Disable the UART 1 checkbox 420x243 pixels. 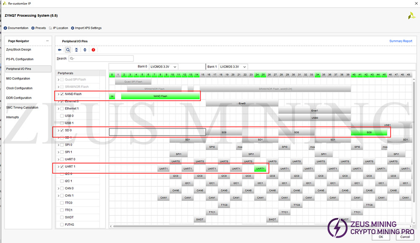62,167
